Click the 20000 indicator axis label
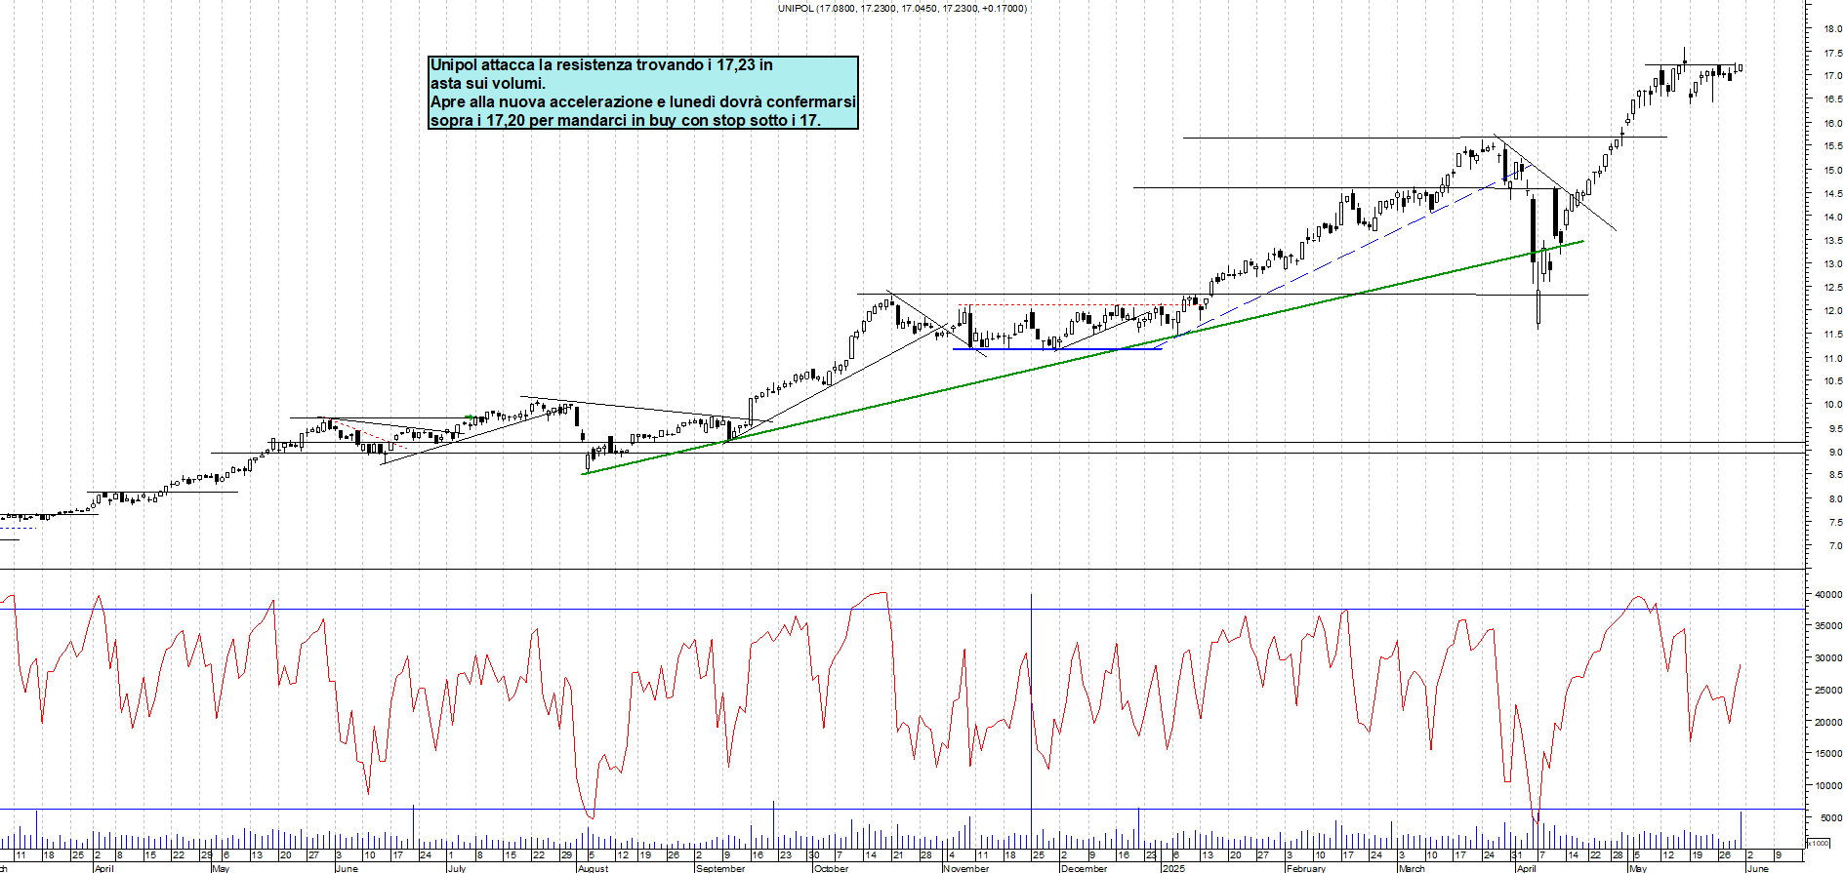Viewport: 1845px width, 873px height. (x=1828, y=723)
